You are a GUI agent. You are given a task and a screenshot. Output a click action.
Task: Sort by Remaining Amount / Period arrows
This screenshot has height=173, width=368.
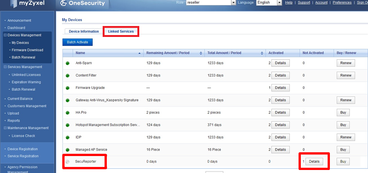pos(201,53)
